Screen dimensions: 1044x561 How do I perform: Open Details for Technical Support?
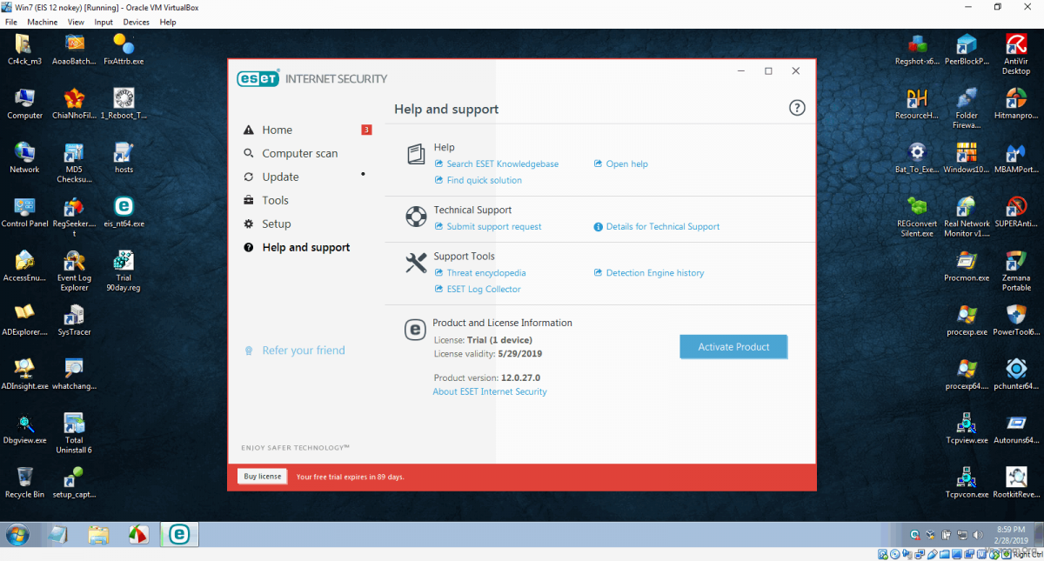[x=662, y=227]
